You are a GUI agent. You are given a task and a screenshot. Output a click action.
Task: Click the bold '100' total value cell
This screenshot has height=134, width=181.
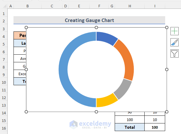click(155, 127)
